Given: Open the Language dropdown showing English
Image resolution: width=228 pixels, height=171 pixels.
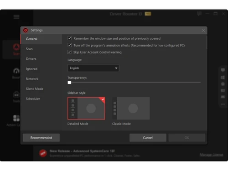Looking at the screenshot, I should pos(93,68).
